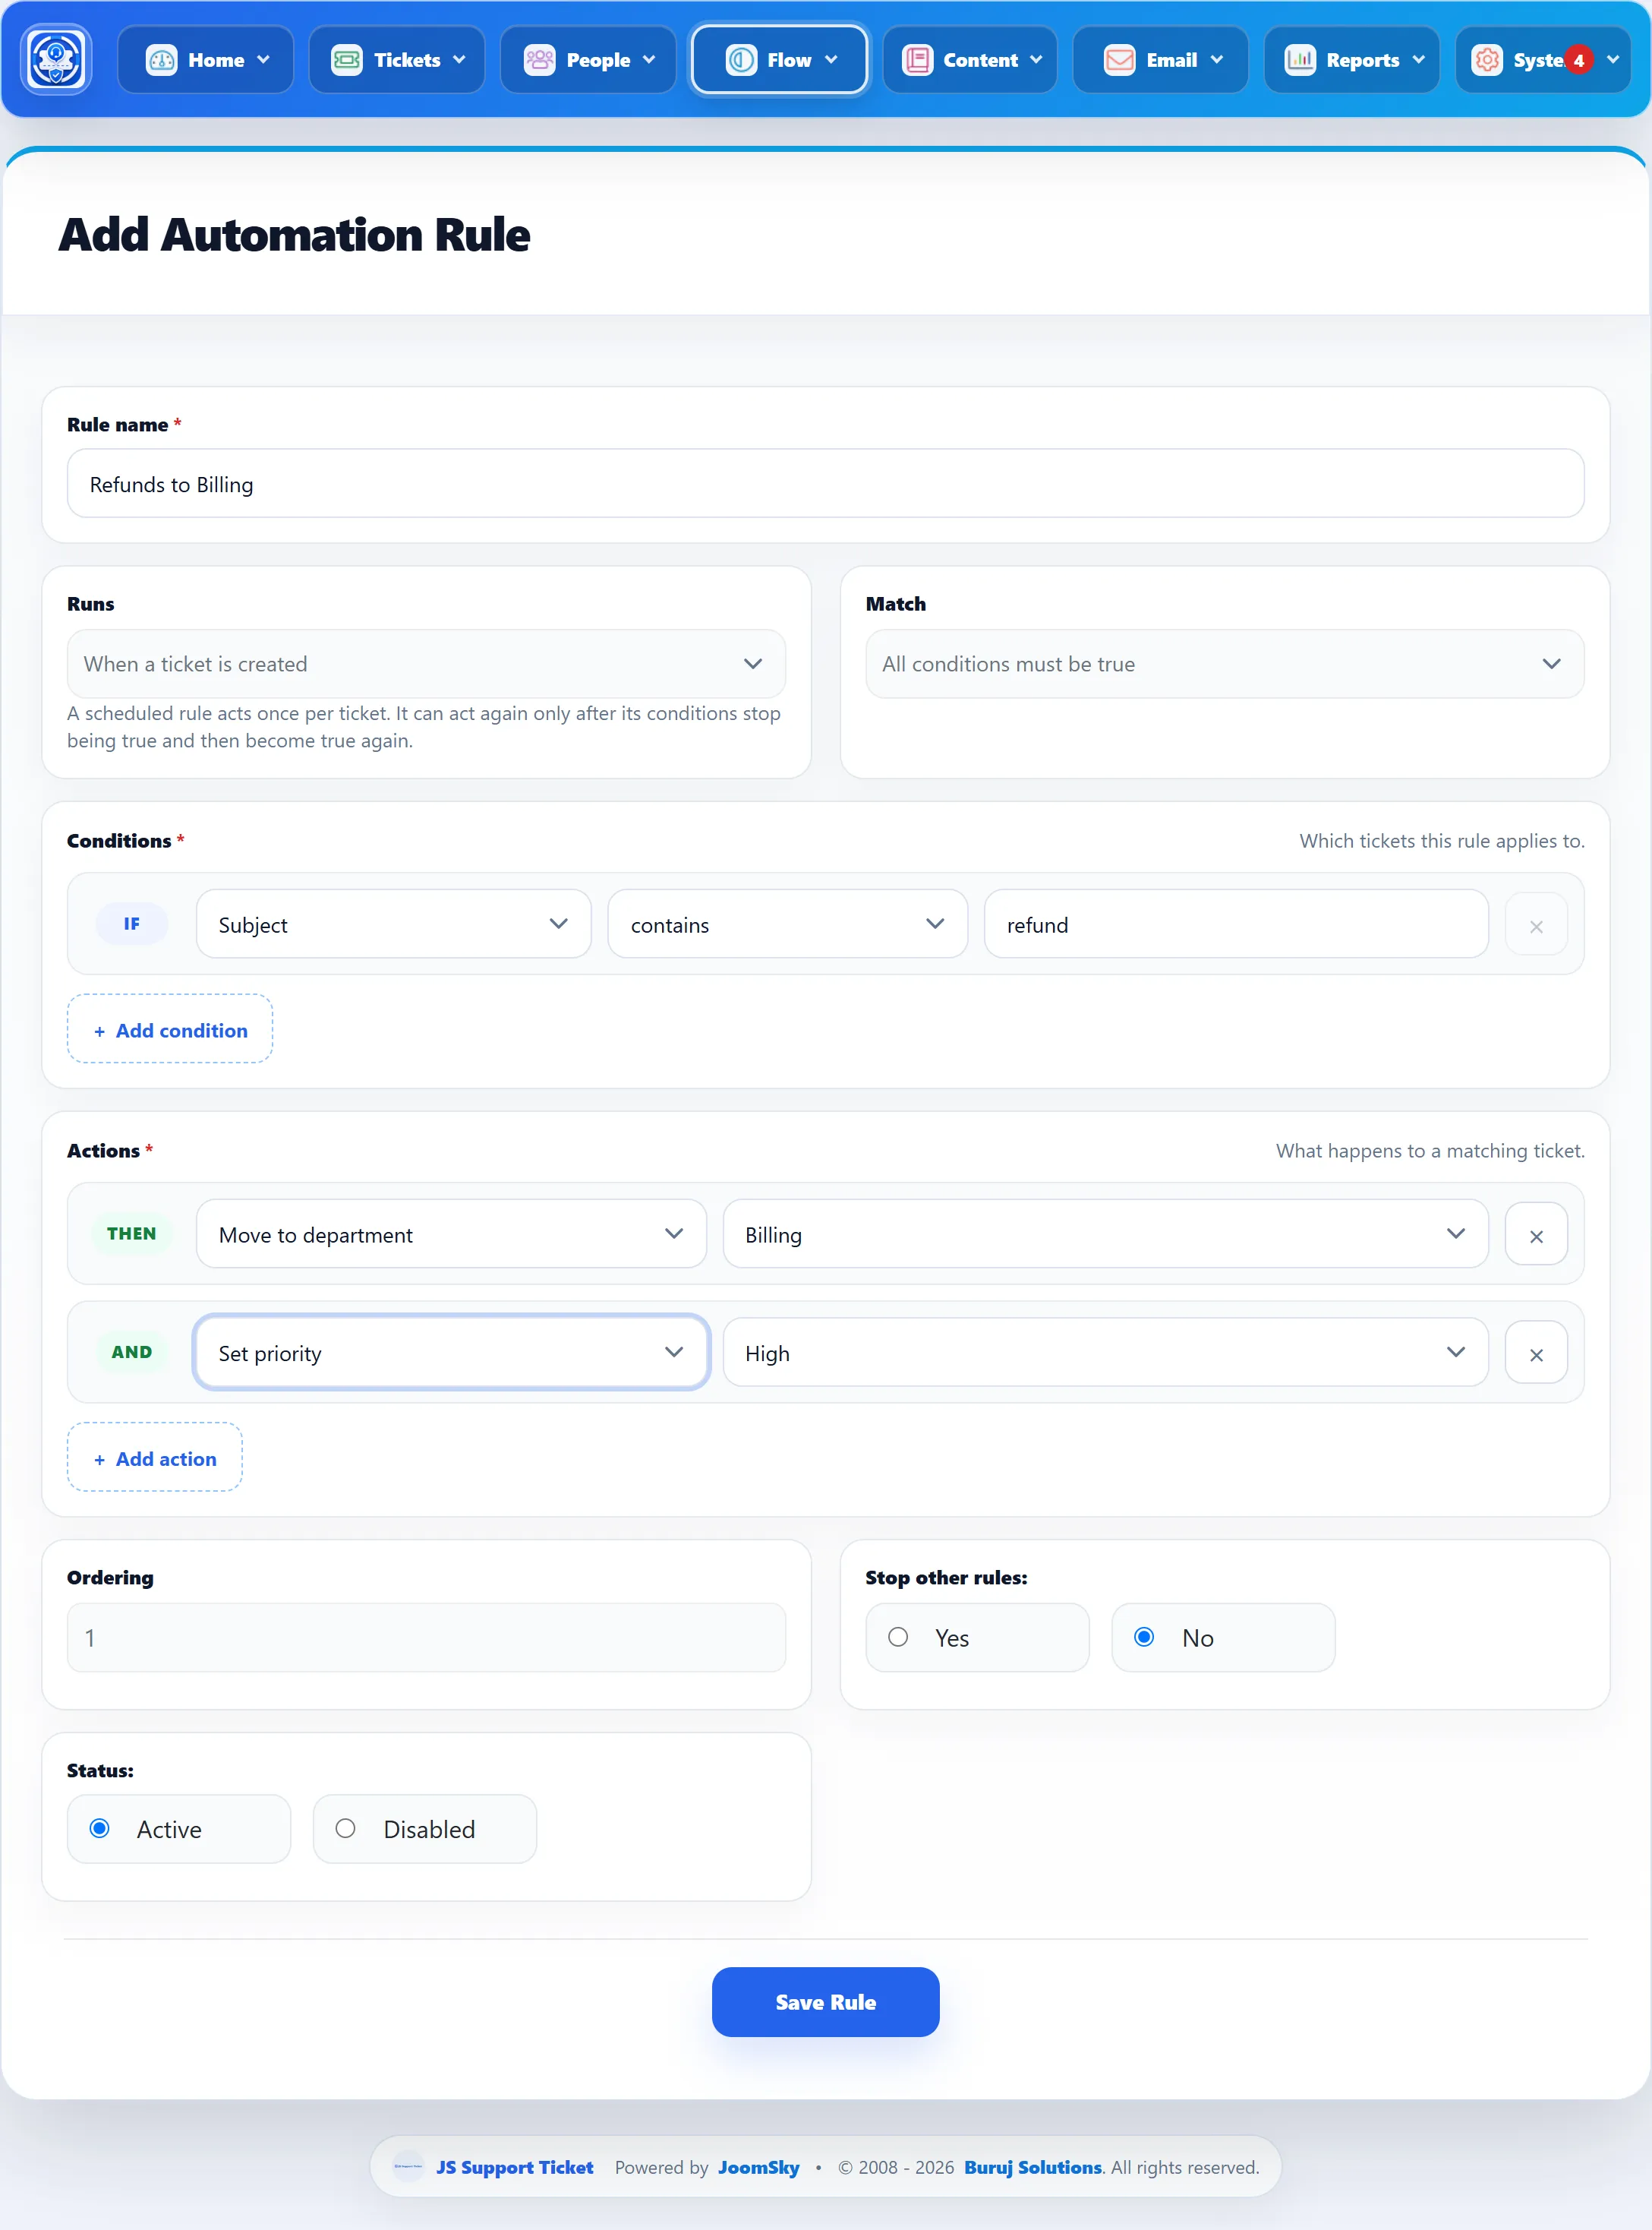
Task: Click the People group icon
Action: point(539,60)
